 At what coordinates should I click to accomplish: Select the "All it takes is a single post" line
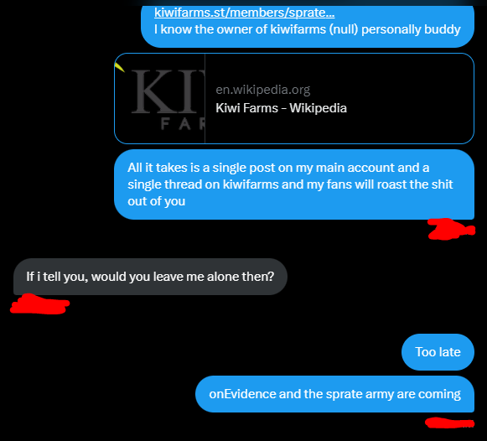coord(278,168)
